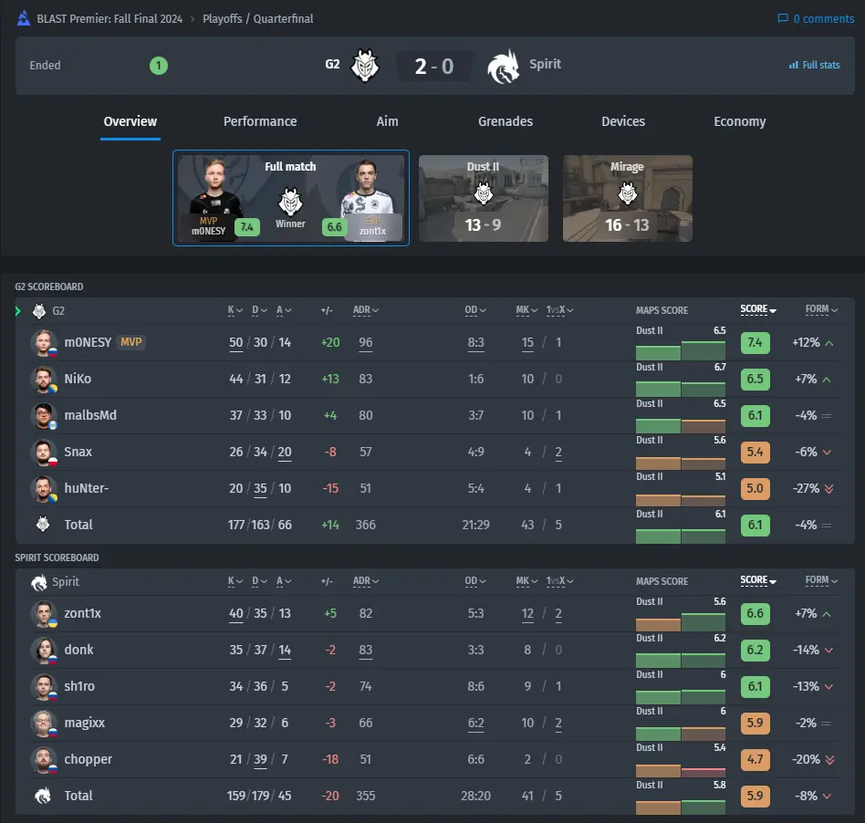This screenshot has height=823, width=865.
Task: Click zont1x's 6.6 score badge
Action: tap(755, 613)
